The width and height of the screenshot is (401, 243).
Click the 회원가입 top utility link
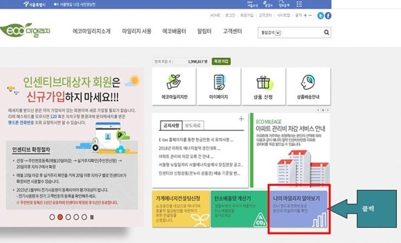(247, 15)
